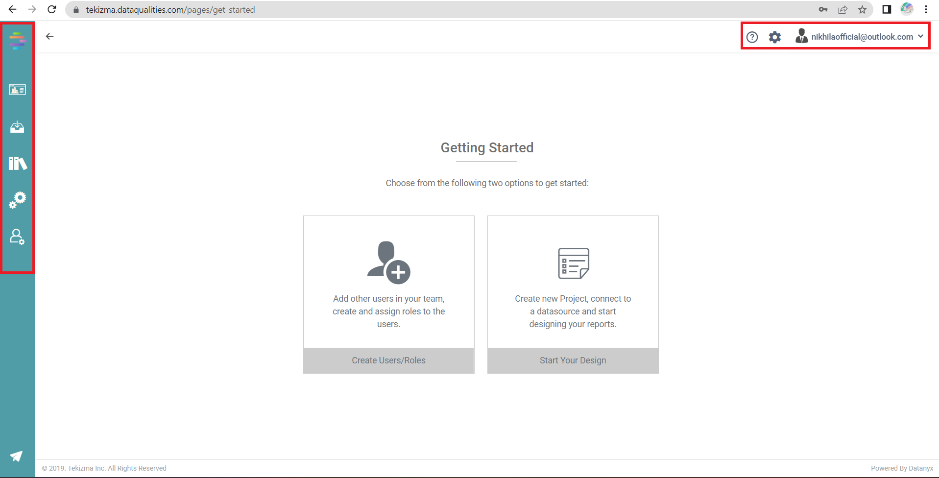Open the gears configuration sidebar icon
Image resolution: width=939 pixels, height=478 pixels.
pyautogui.click(x=18, y=200)
